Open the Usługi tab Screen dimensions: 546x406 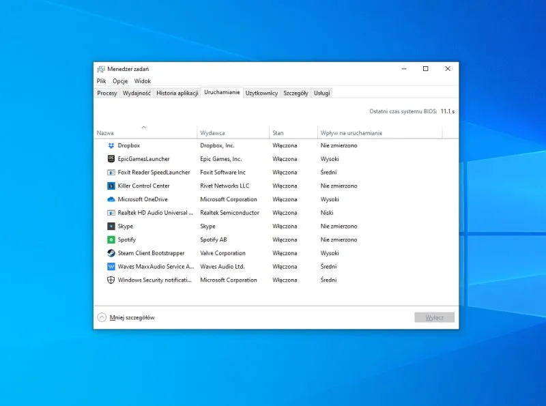(321, 93)
